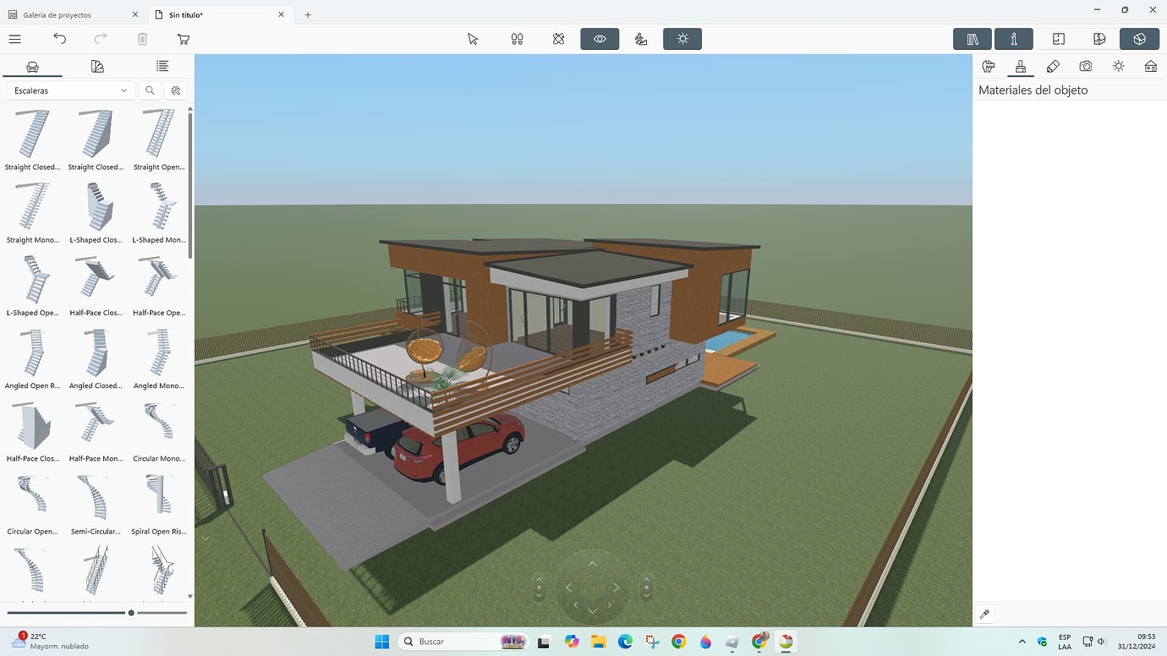
Task: Open the camera inspector tab
Action: (x=1085, y=66)
